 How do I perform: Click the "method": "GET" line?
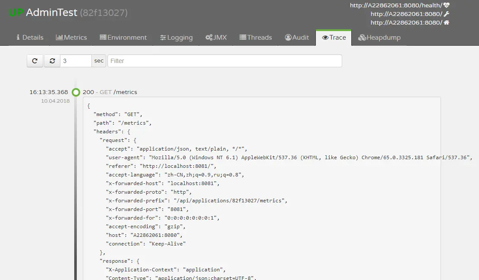[x=118, y=114]
